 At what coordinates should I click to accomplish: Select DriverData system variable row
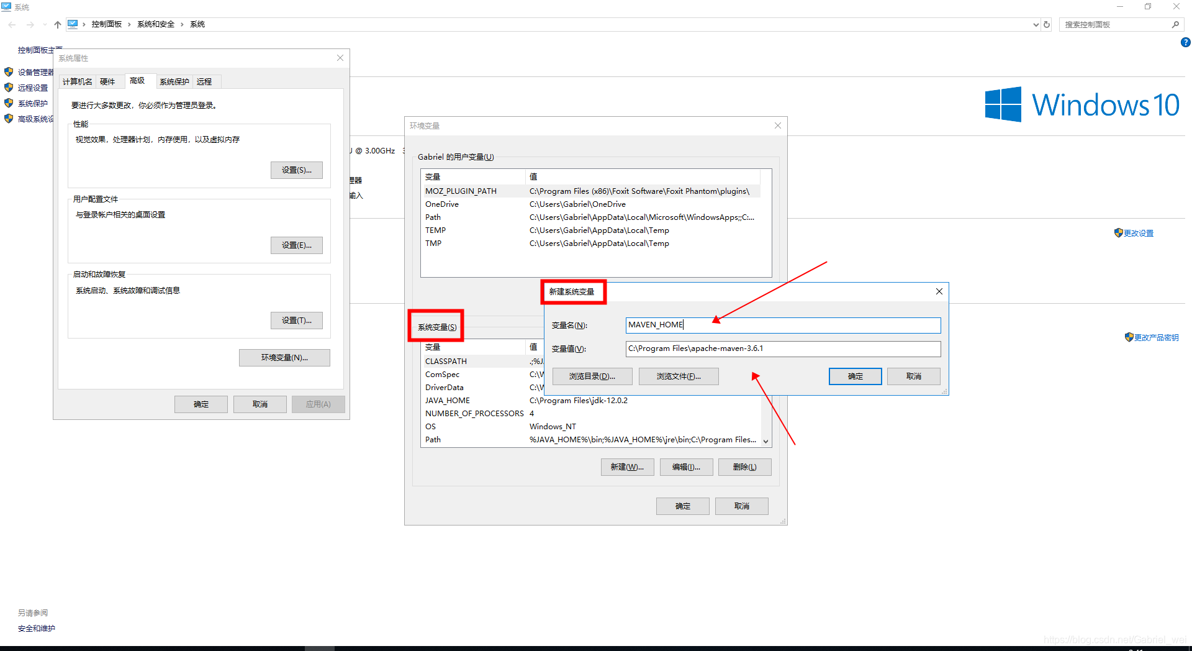(482, 388)
